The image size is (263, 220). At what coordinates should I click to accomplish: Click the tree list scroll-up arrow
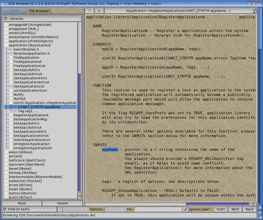(x=79, y=193)
